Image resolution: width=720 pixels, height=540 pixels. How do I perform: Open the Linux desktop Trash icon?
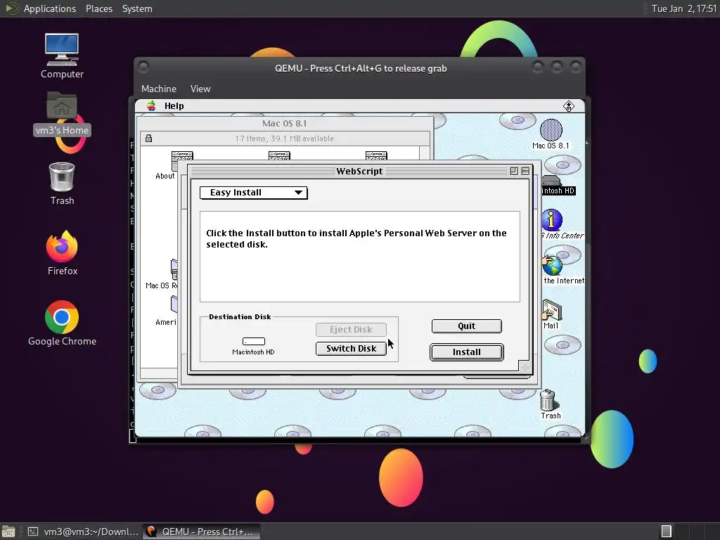pos(62,177)
